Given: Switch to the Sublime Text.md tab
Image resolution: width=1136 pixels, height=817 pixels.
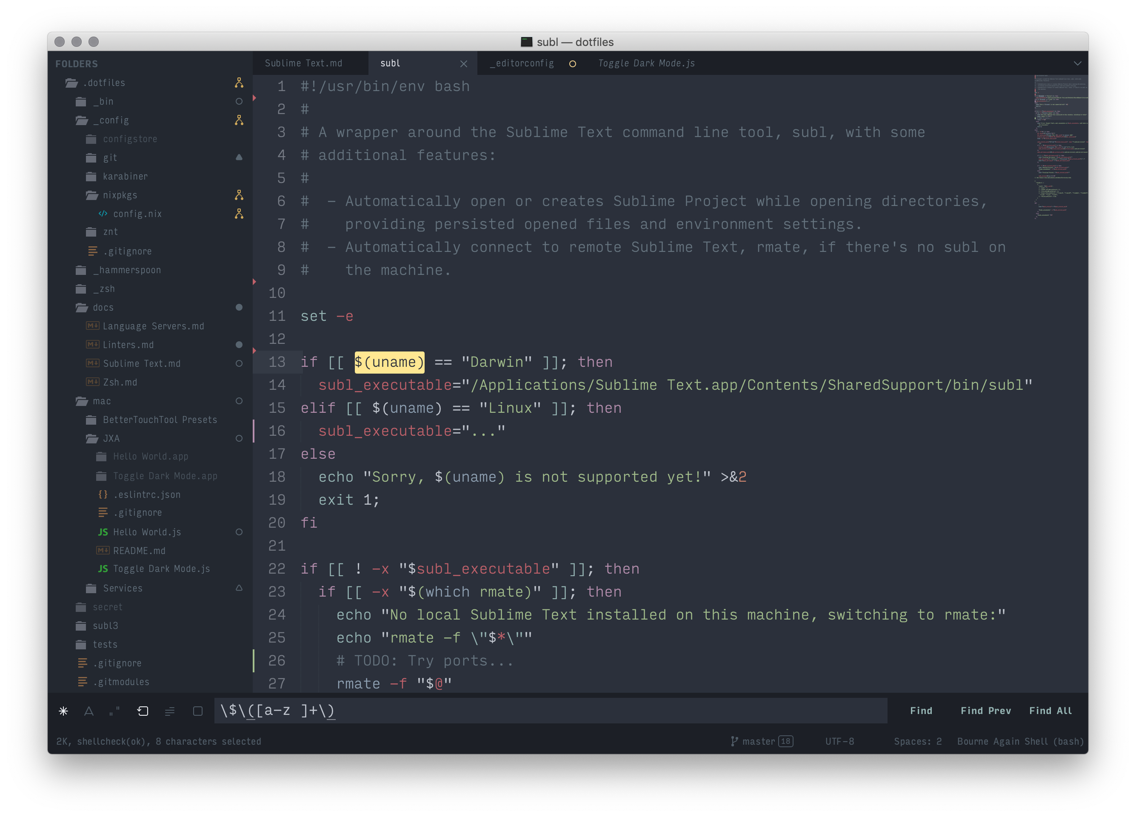Looking at the screenshot, I should (303, 63).
